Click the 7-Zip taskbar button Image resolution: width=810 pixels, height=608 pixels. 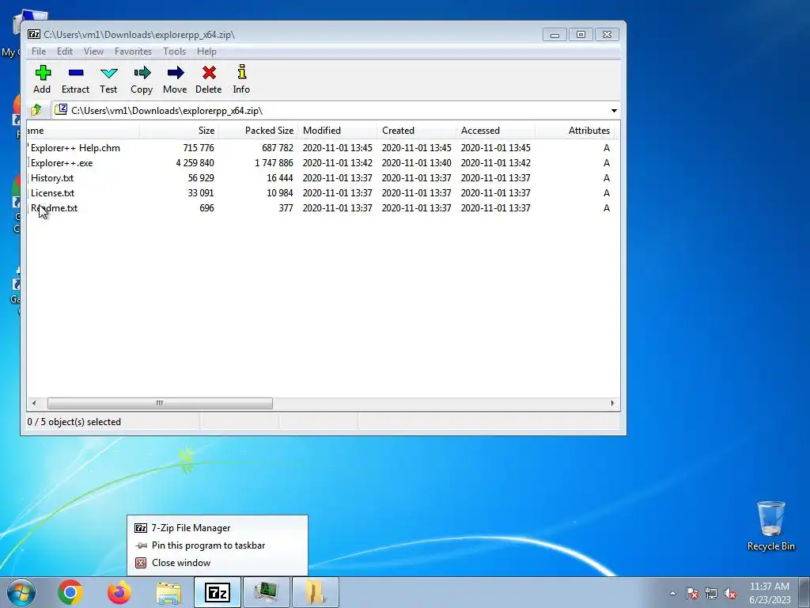pyautogui.click(x=218, y=592)
